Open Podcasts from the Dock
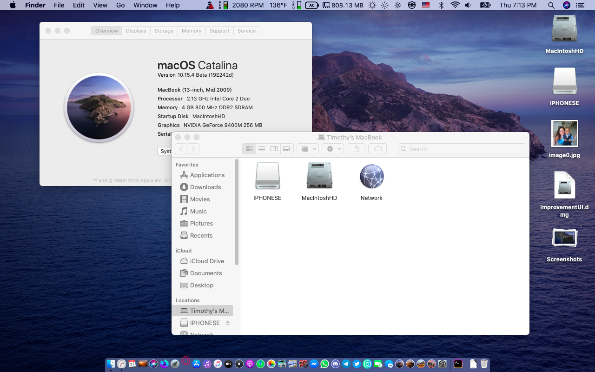Image resolution: width=595 pixels, height=372 pixels. [x=250, y=364]
